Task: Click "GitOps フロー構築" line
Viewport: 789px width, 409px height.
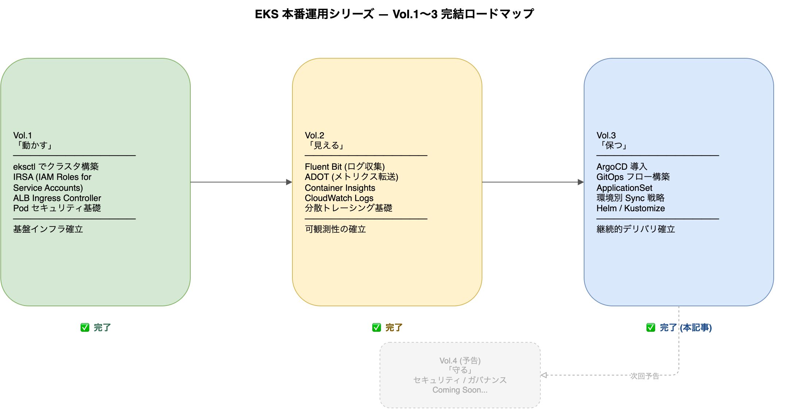Action: pos(633,177)
